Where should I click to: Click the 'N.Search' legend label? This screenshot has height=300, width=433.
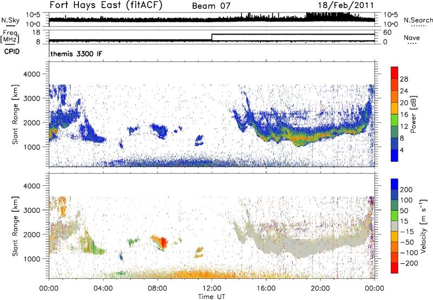(x=418, y=20)
